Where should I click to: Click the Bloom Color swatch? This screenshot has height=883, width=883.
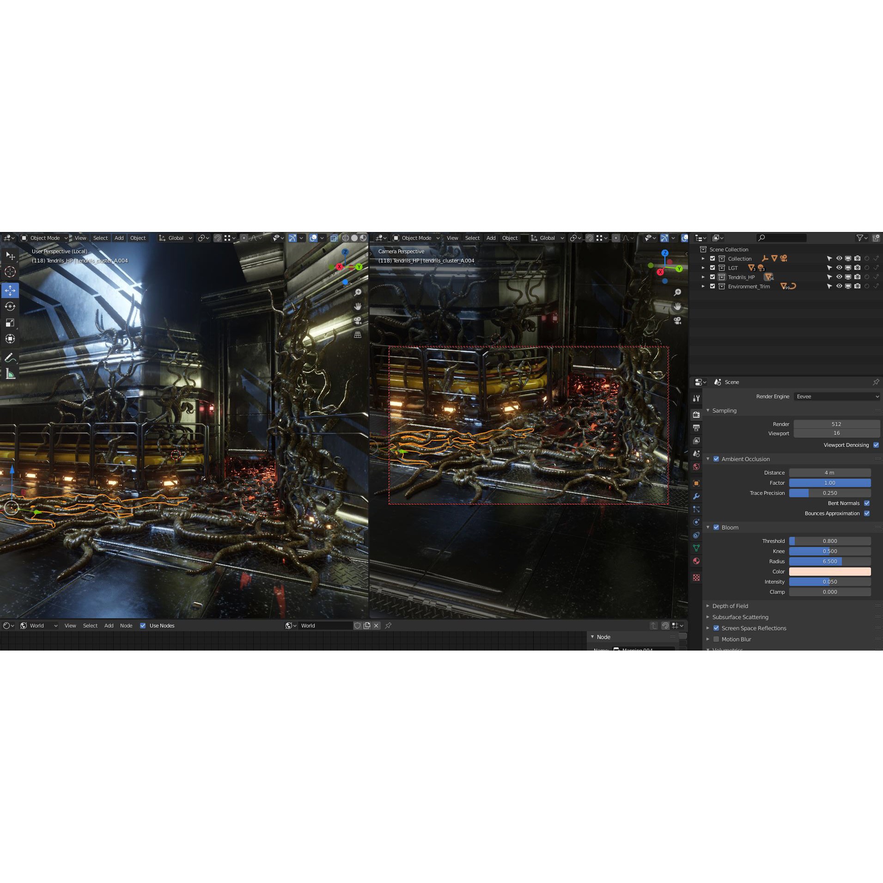tap(830, 572)
